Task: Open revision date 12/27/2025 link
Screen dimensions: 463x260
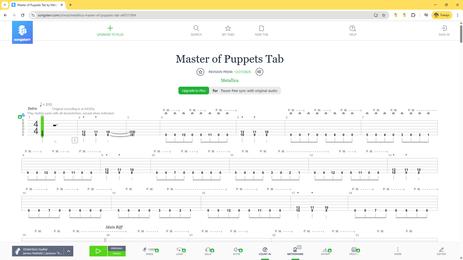Action: [242, 72]
